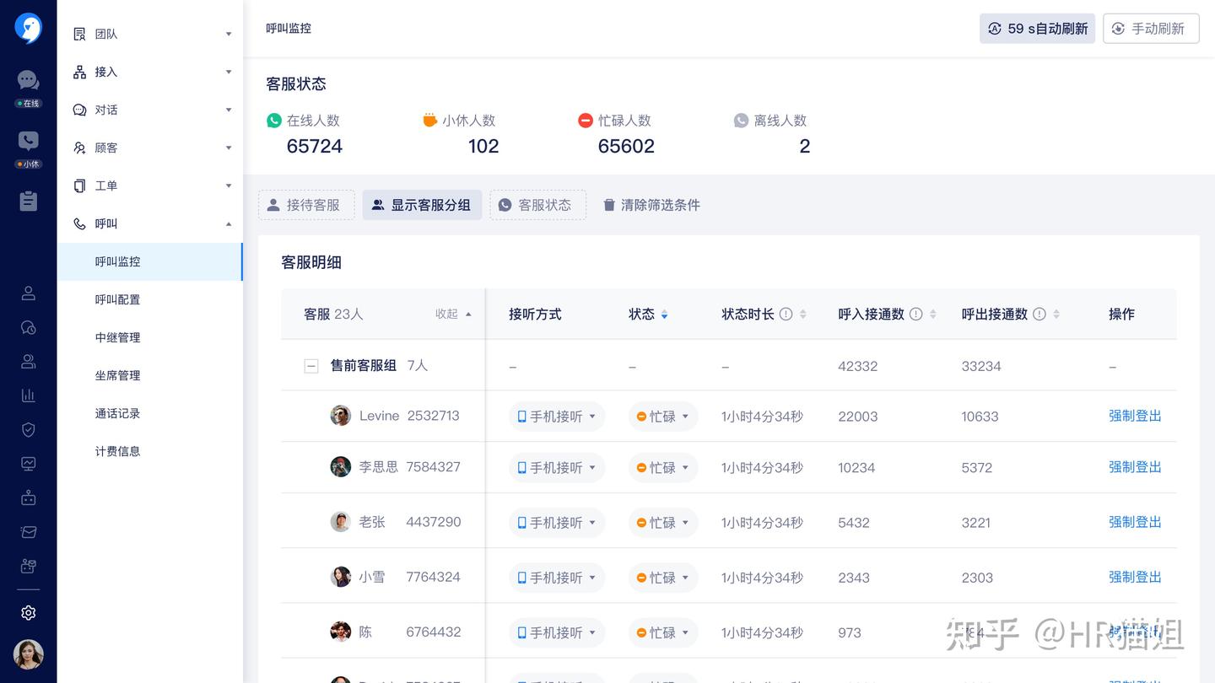This screenshot has width=1215, height=683.
Task: Click the phone status icon marked 小休
Action: click(x=28, y=139)
